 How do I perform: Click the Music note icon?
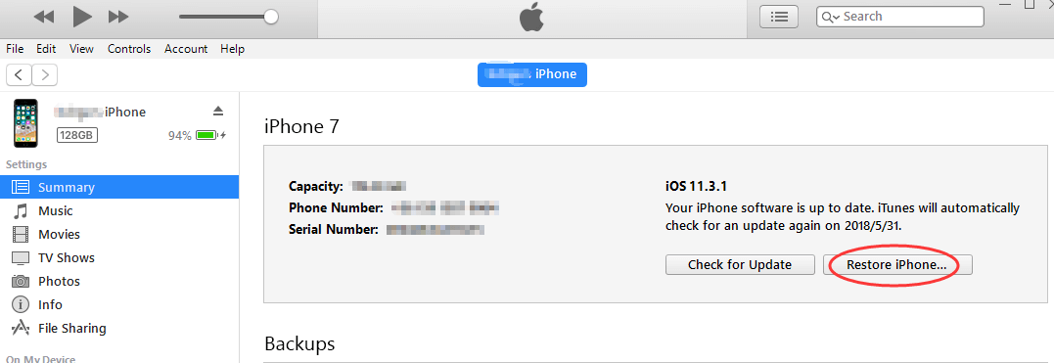coord(21,211)
